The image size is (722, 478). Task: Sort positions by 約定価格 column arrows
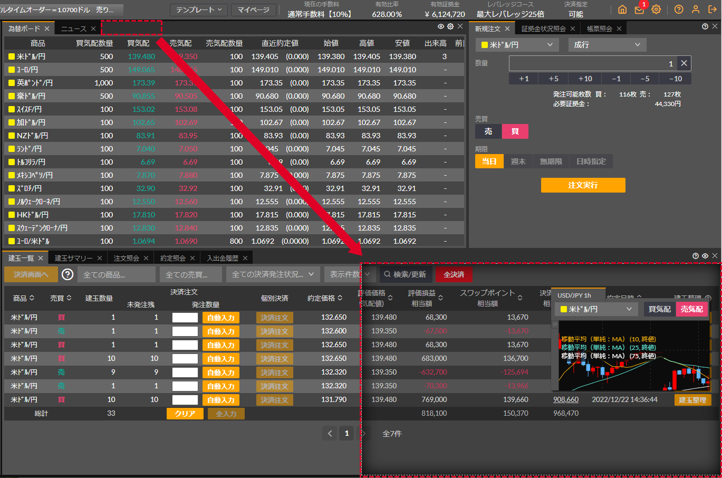click(340, 298)
